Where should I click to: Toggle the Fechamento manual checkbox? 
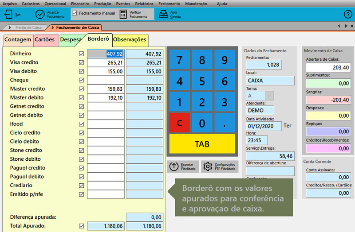pos(74,13)
